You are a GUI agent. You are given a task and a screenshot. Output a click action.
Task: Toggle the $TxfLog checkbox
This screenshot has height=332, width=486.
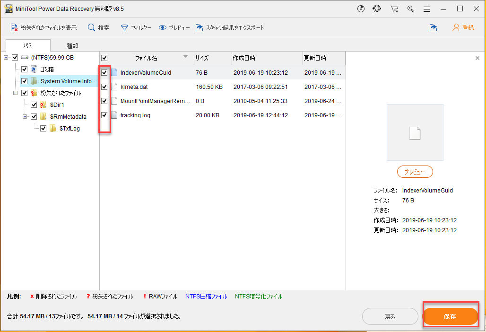[43, 128]
